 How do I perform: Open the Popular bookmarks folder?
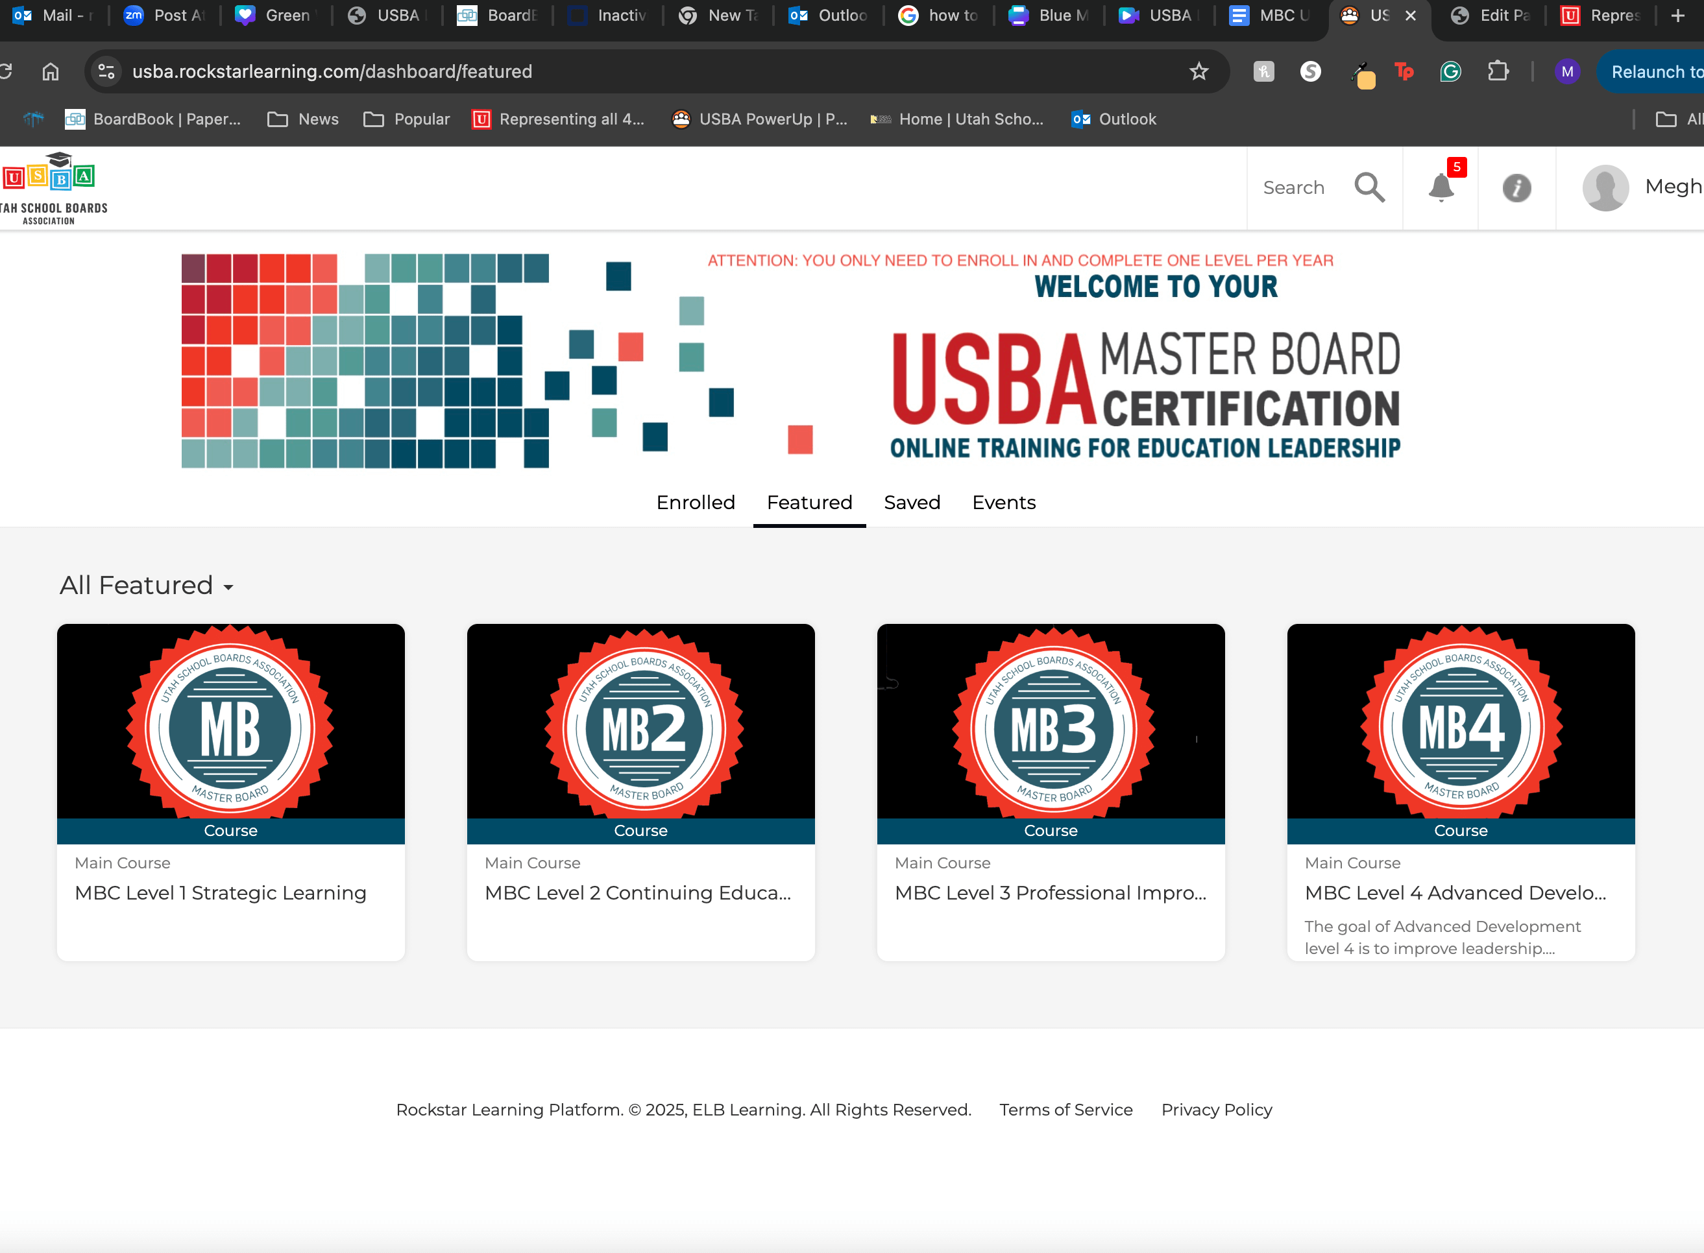[x=407, y=119]
